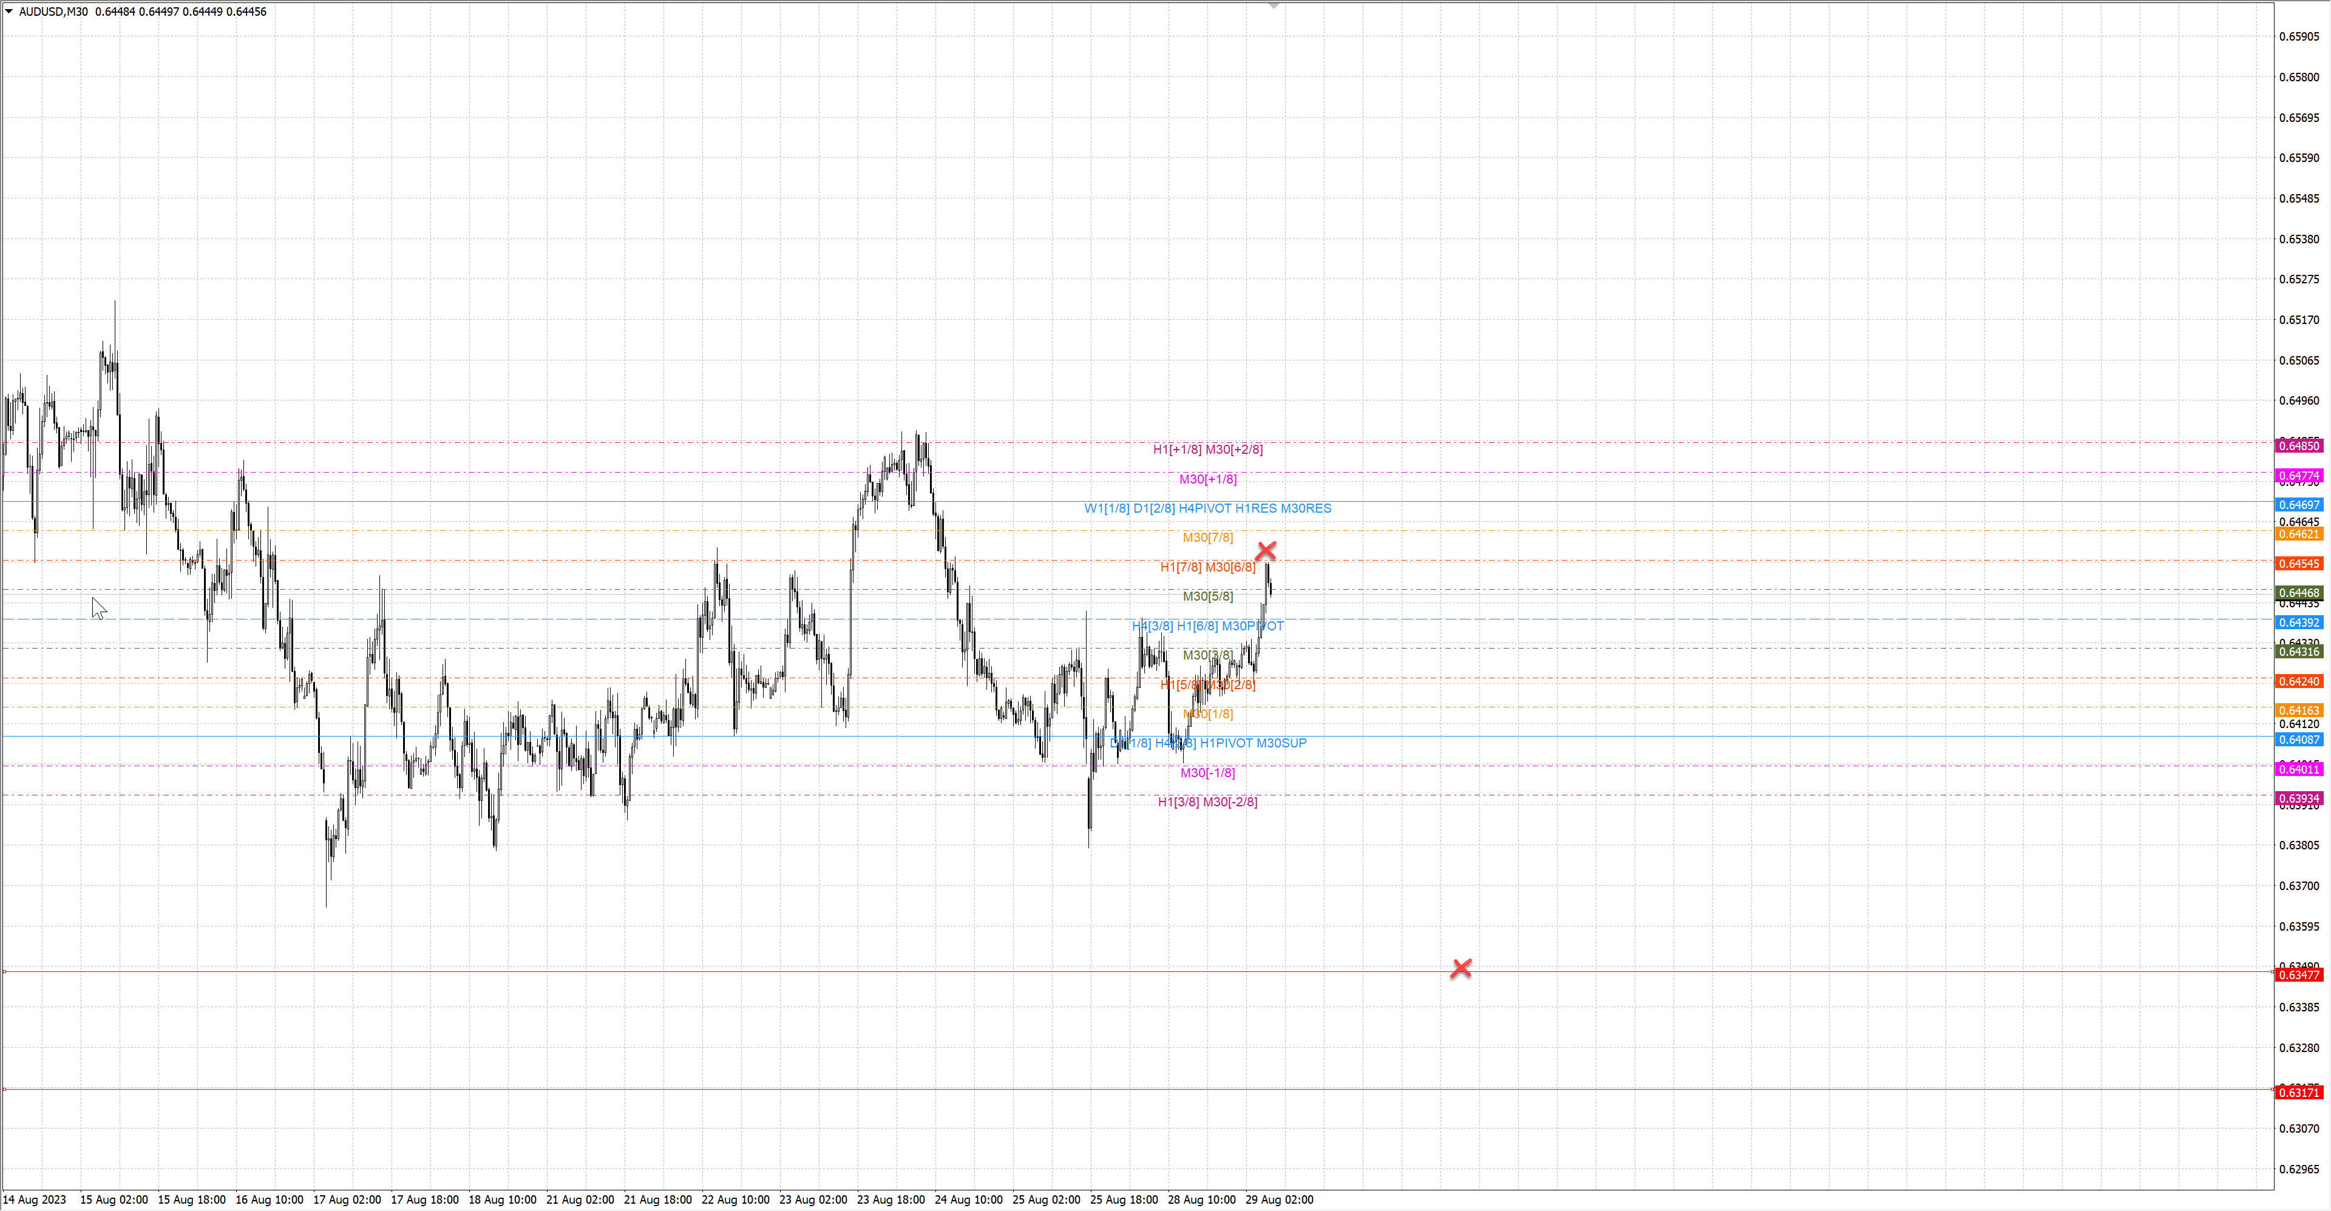The height and width of the screenshot is (1211, 2331).
Task: Open the AUDUSD,M30 chart dropdown triangle
Action: [x=9, y=12]
